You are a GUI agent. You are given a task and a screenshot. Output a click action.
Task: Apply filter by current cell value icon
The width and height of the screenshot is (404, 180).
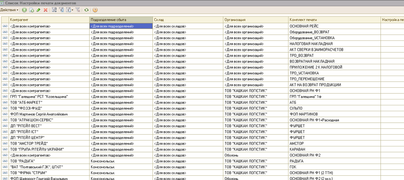(x=61, y=10)
